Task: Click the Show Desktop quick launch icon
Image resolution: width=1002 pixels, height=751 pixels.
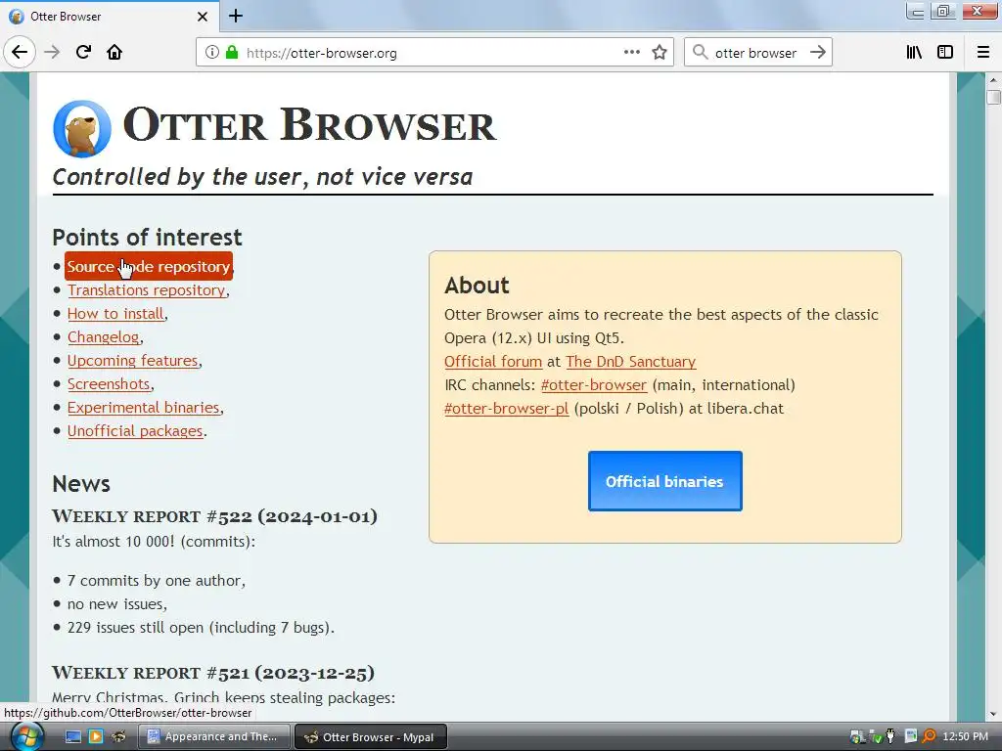Action: (x=73, y=737)
